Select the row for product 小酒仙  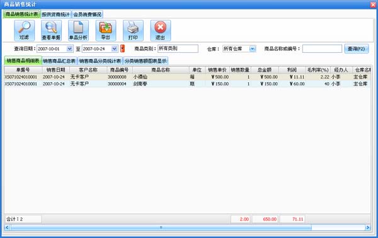[x=187, y=77]
